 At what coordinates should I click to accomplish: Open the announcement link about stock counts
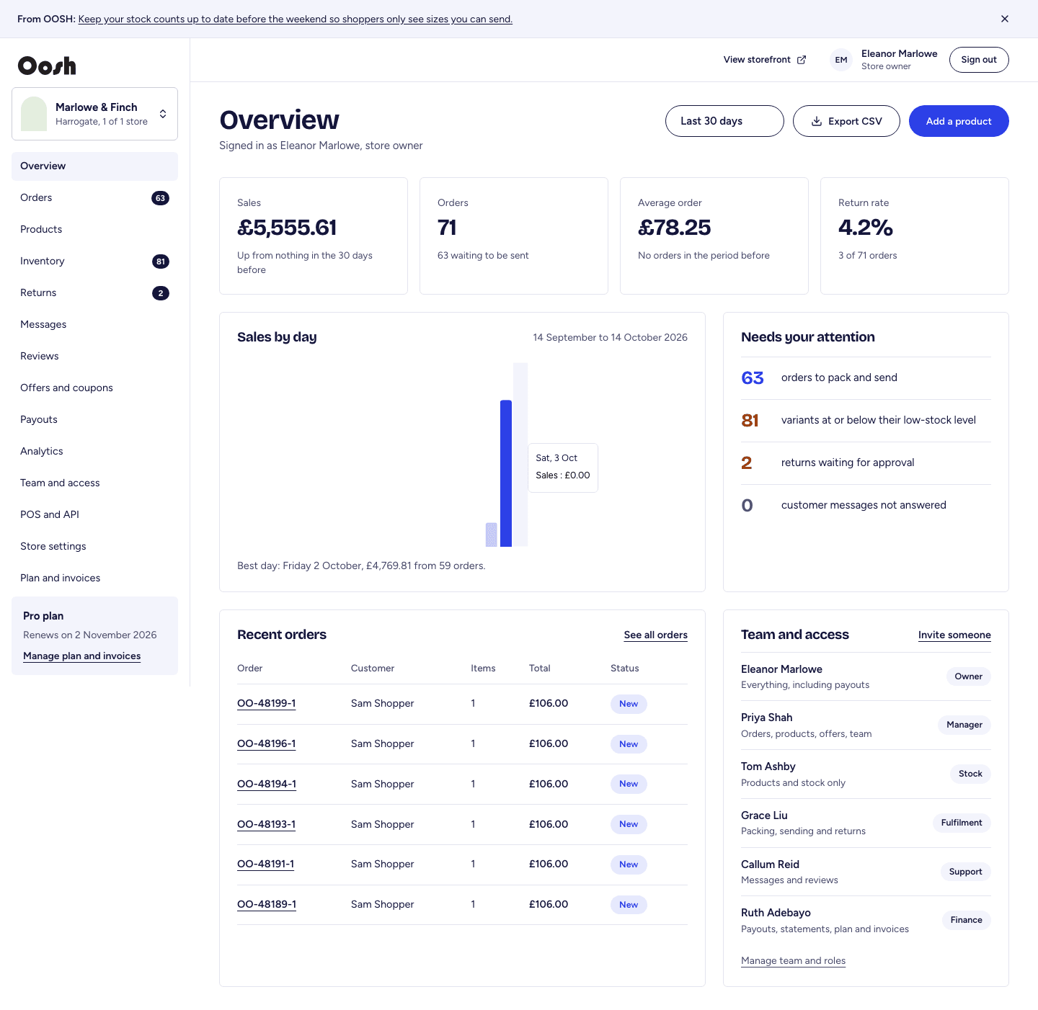pyautogui.click(x=296, y=19)
